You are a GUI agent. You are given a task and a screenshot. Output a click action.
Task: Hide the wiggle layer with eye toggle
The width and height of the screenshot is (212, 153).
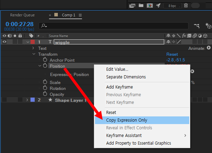point(5,42)
